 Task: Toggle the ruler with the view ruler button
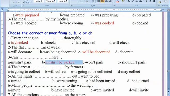(168, 10)
